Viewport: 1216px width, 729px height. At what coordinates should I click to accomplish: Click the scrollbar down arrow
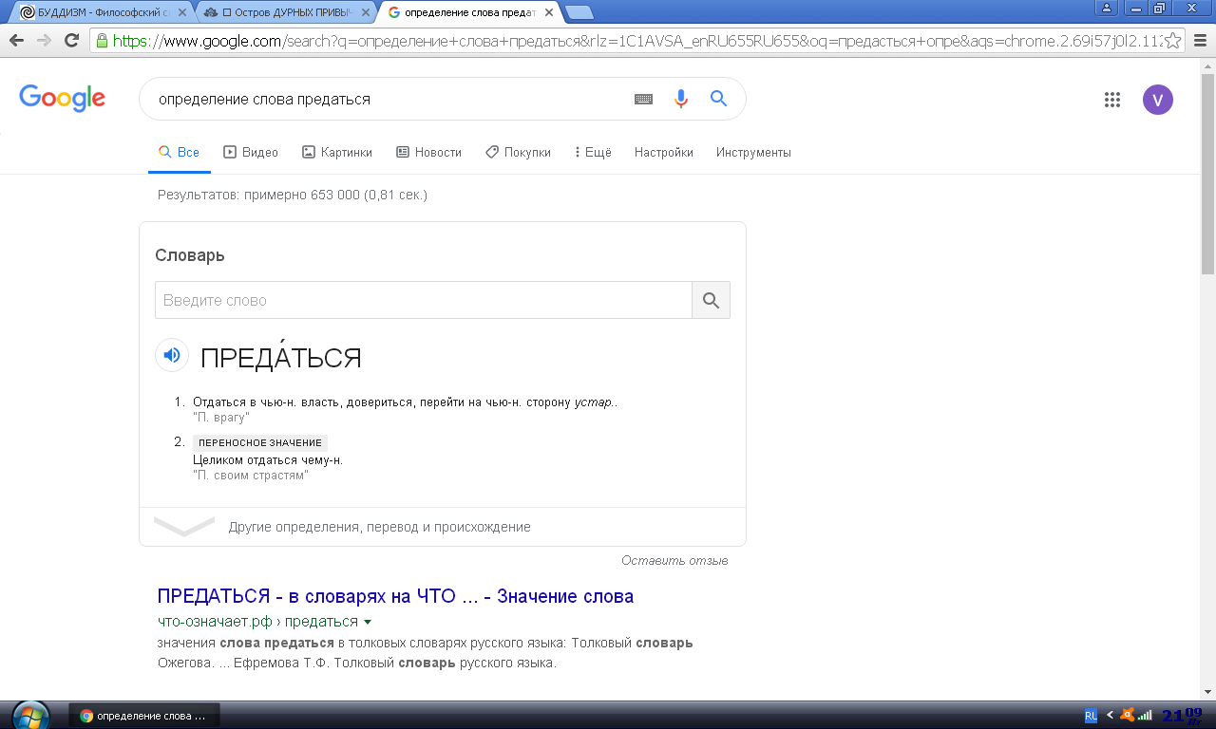coord(1207,691)
